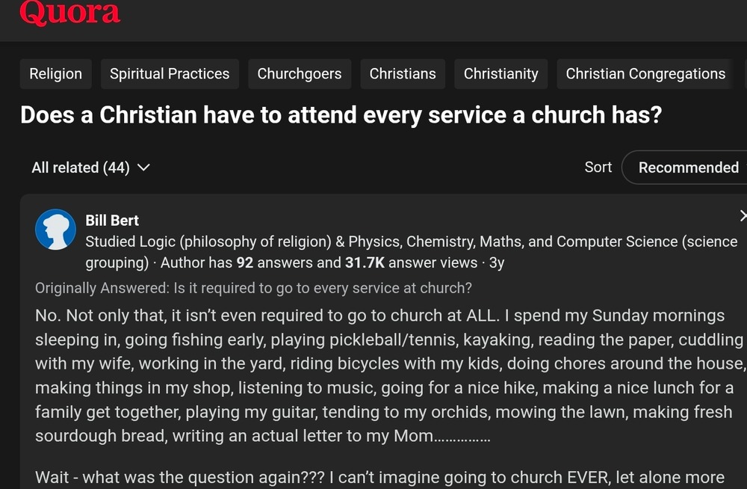Open the Recommended sort dropdown
Viewport: 747px width, 489px height.
click(x=688, y=167)
